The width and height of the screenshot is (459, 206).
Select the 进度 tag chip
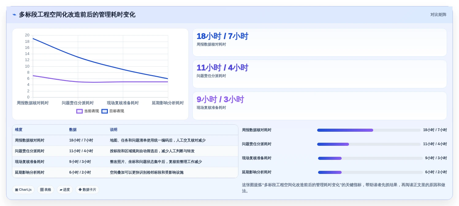tap(65, 189)
